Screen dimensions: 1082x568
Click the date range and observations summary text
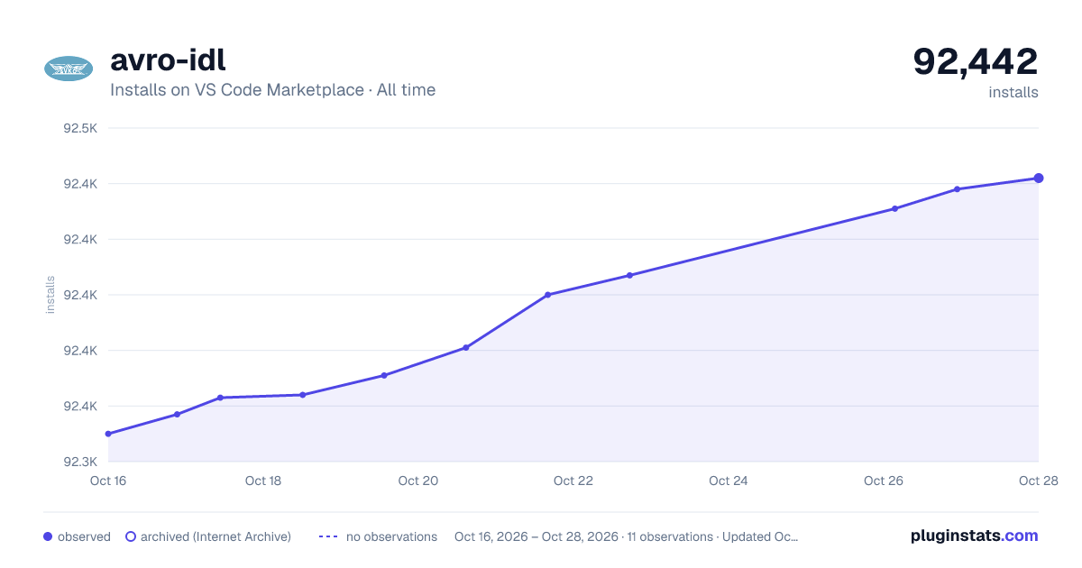click(627, 536)
